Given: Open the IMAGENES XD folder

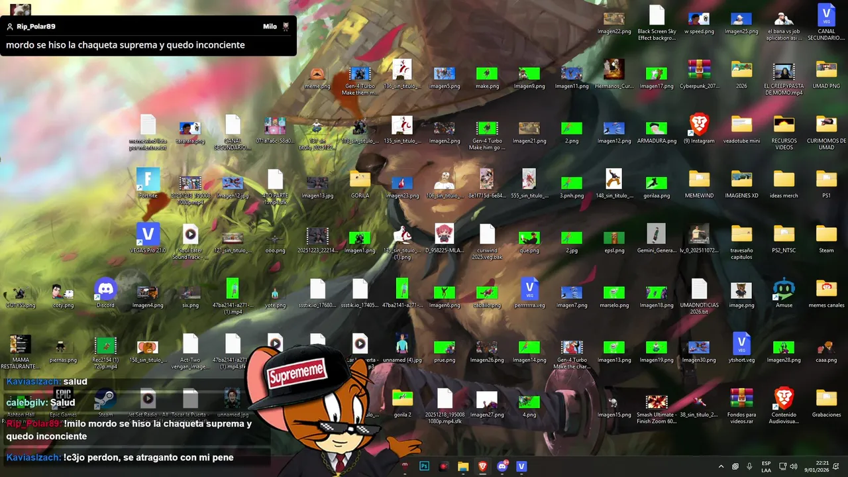Looking at the screenshot, I should coord(741,184).
